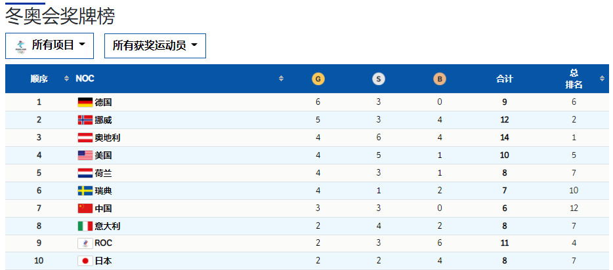Select the 意大利 table row name
This screenshot has width=613, height=270.
[107, 226]
